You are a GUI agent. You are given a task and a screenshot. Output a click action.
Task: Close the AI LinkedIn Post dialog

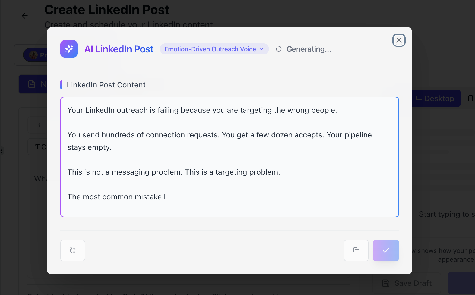[399, 40]
